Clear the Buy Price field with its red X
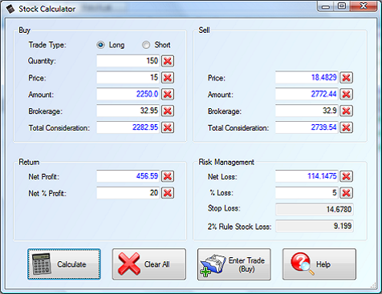 [x=168, y=78]
